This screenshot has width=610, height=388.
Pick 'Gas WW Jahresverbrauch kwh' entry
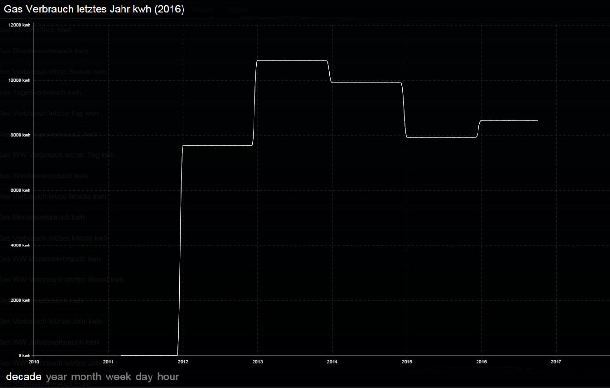(49, 342)
